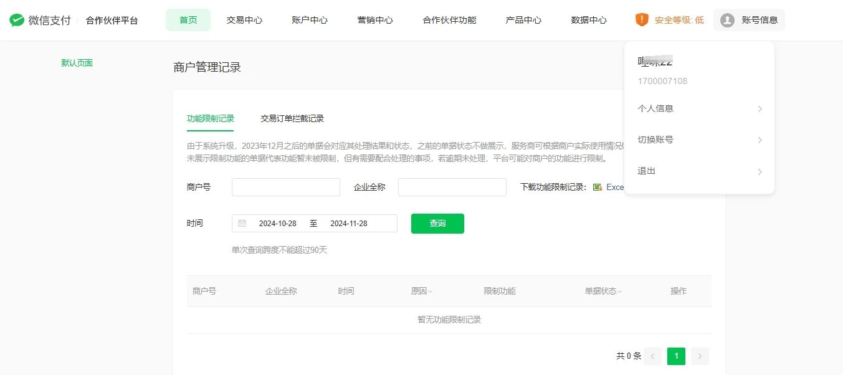Open 首页 in top navigation

coord(188,20)
